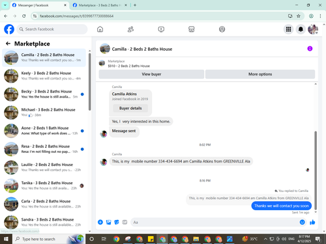Click the More options button
Viewport: 326px width, 244px height.
coord(260,74)
